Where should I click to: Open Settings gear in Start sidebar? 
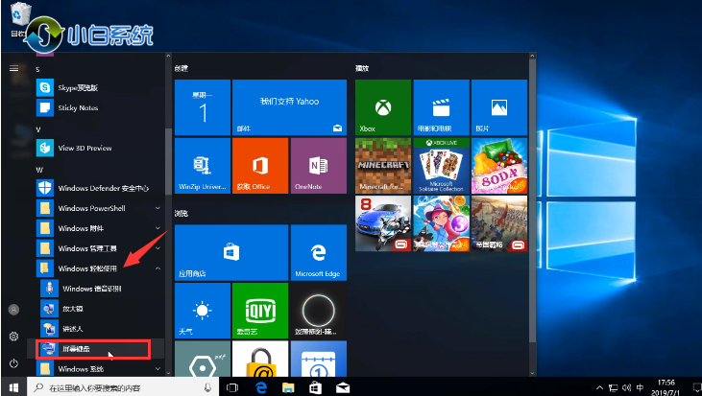[13, 337]
